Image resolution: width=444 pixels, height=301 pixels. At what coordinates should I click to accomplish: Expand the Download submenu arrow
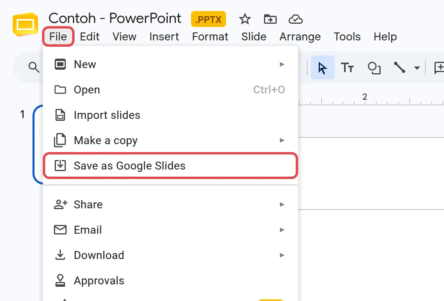pos(282,255)
